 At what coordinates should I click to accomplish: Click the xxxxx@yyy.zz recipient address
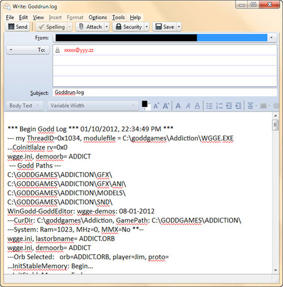79,50
